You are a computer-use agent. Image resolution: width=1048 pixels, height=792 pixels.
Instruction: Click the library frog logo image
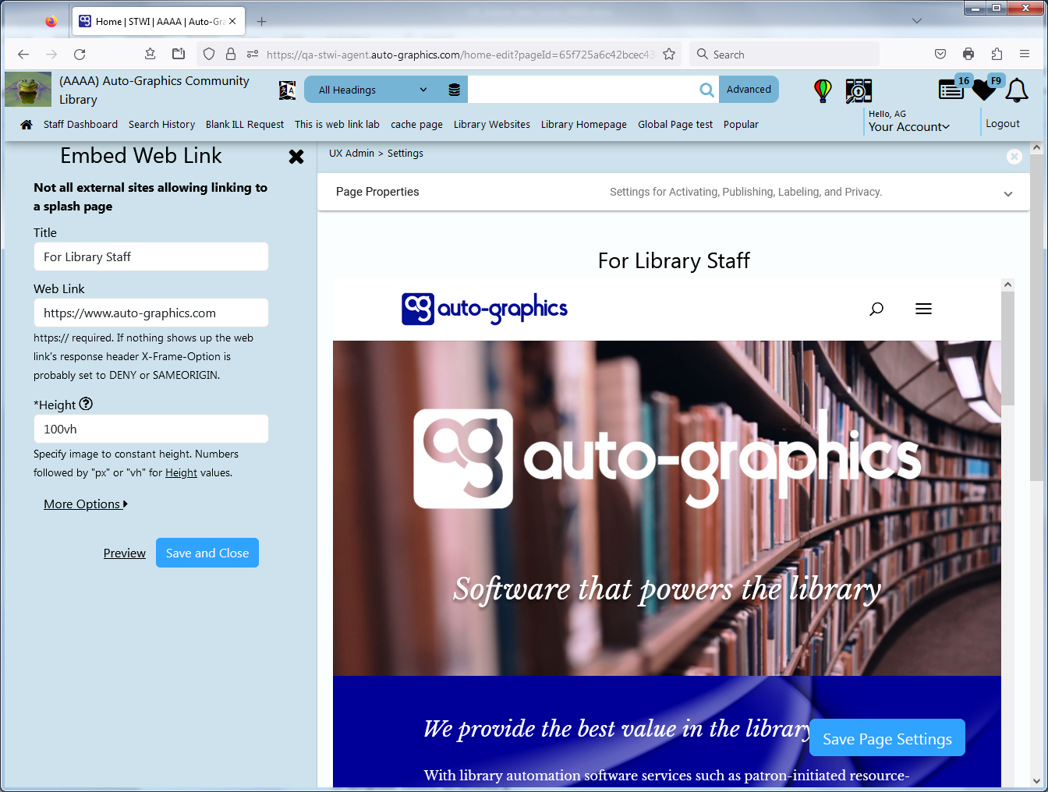click(x=28, y=90)
